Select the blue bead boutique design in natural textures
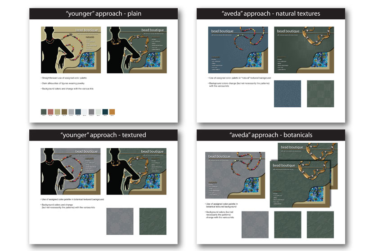378x251 pixels. pos(238,50)
